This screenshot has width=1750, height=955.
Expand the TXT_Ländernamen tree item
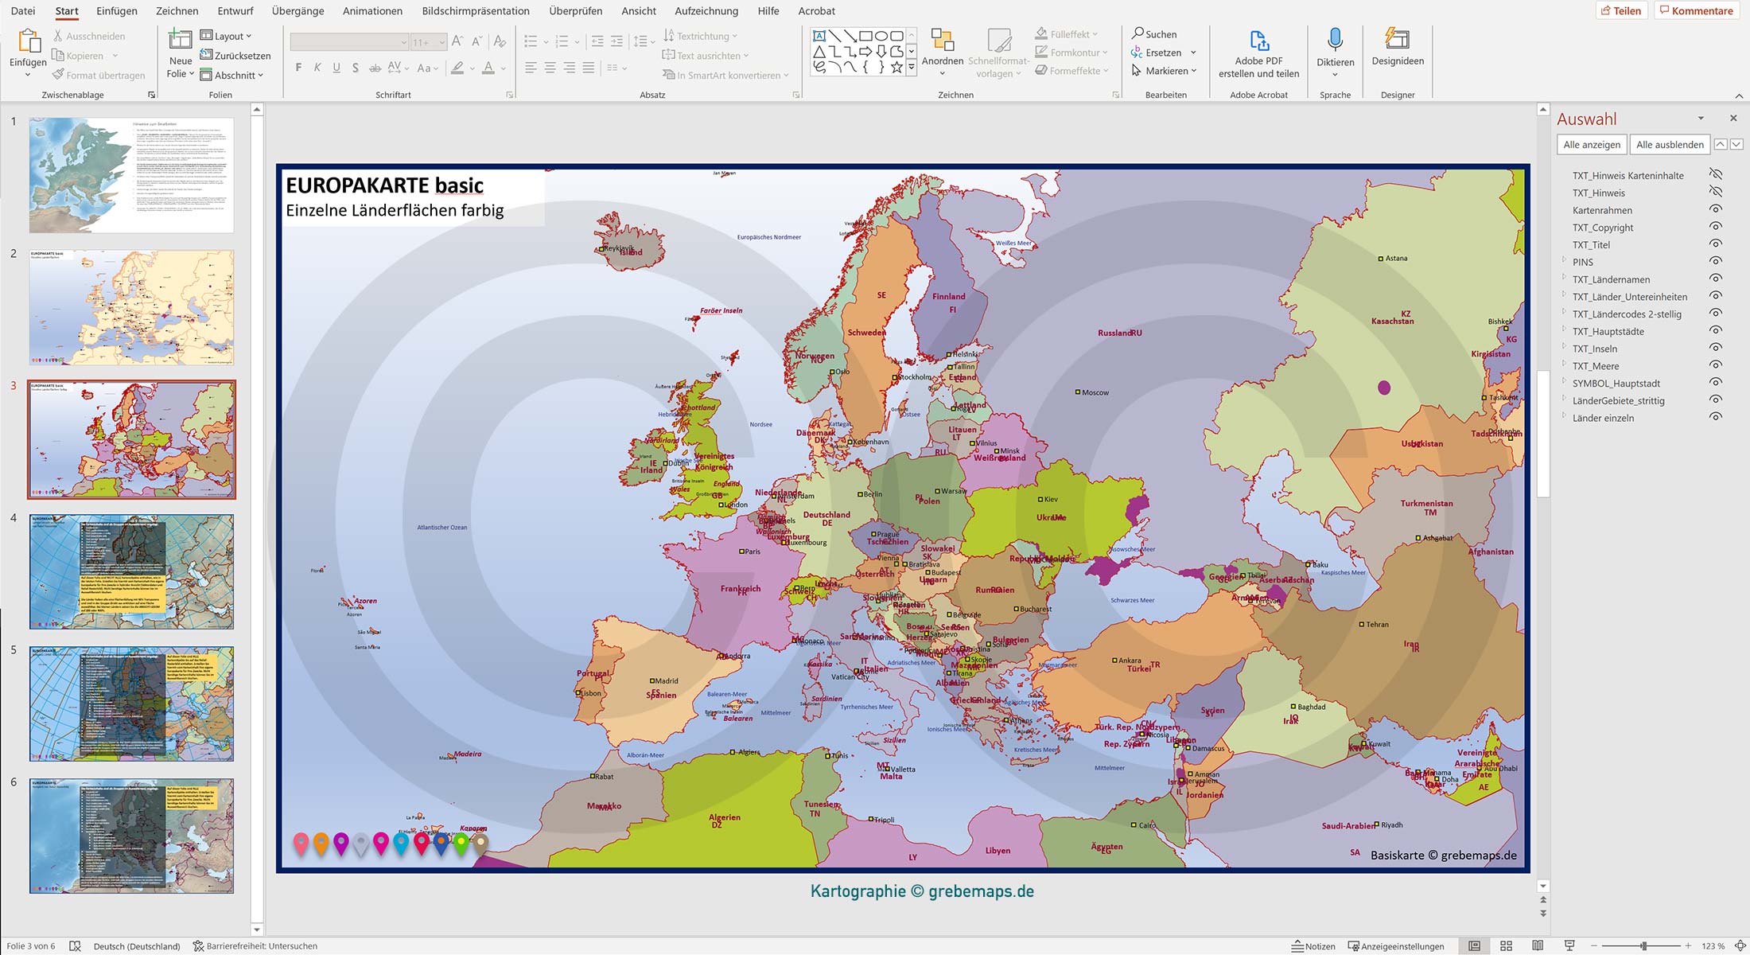point(1564,279)
